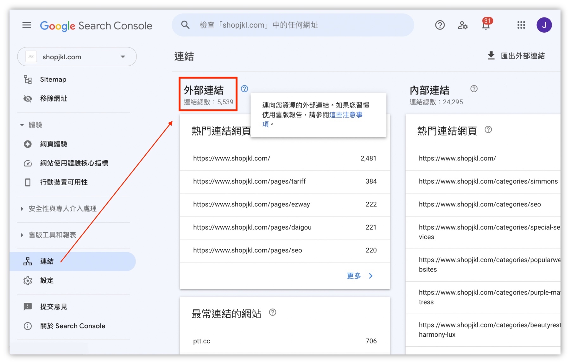Open the Google apps grid
The height and width of the screenshot is (364, 570).
(521, 25)
